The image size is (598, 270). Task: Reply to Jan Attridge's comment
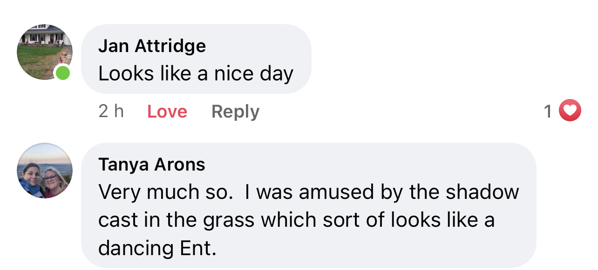pyautogui.click(x=235, y=112)
